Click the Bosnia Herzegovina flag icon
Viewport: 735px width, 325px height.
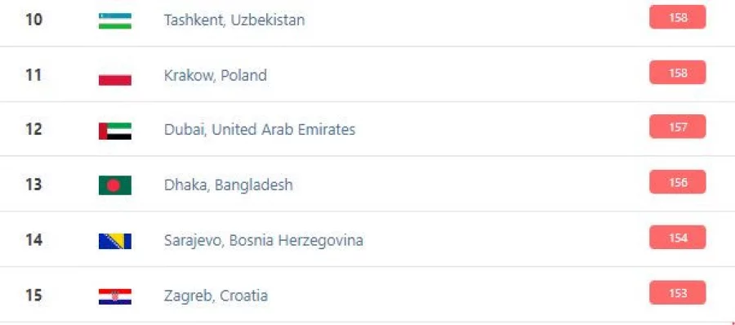click(115, 241)
